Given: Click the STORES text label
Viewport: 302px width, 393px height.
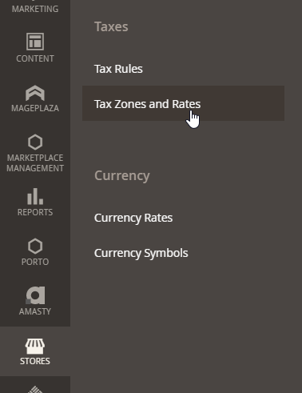Looking at the screenshot, I should coord(35,361).
